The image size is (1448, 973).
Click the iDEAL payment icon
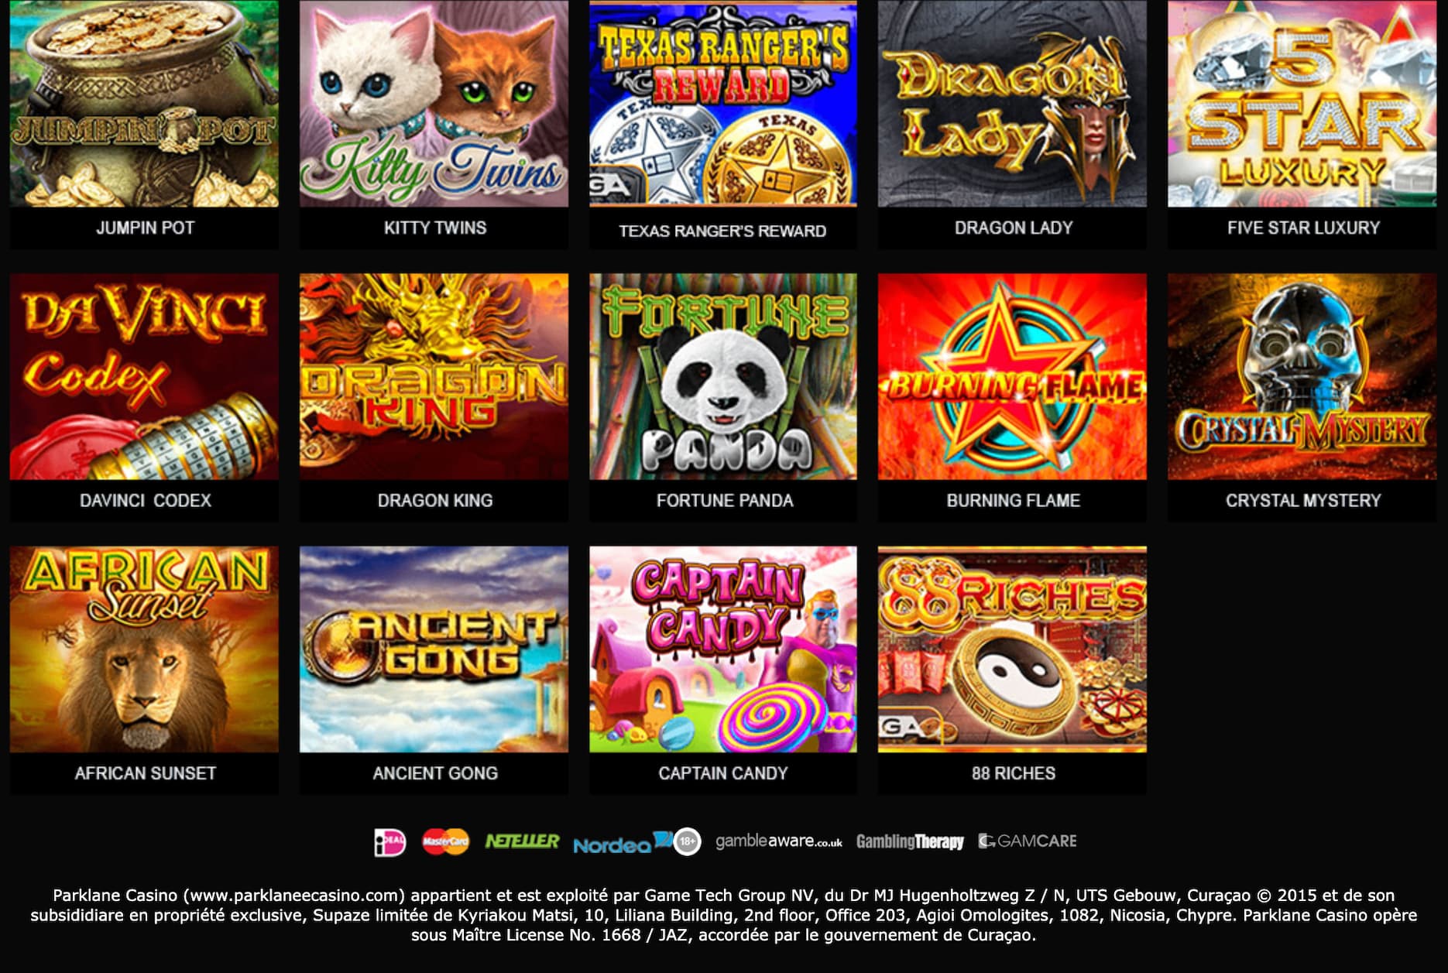pyautogui.click(x=389, y=842)
